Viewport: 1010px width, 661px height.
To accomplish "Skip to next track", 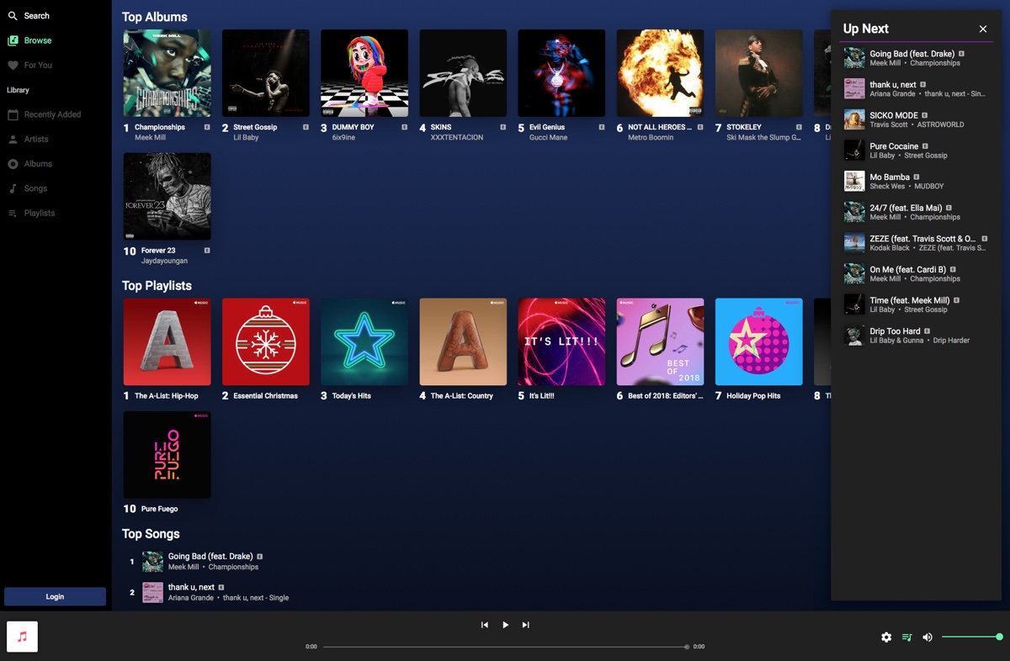I will [526, 625].
